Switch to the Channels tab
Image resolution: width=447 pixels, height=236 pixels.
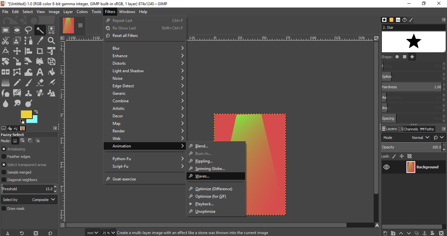tap(408, 129)
